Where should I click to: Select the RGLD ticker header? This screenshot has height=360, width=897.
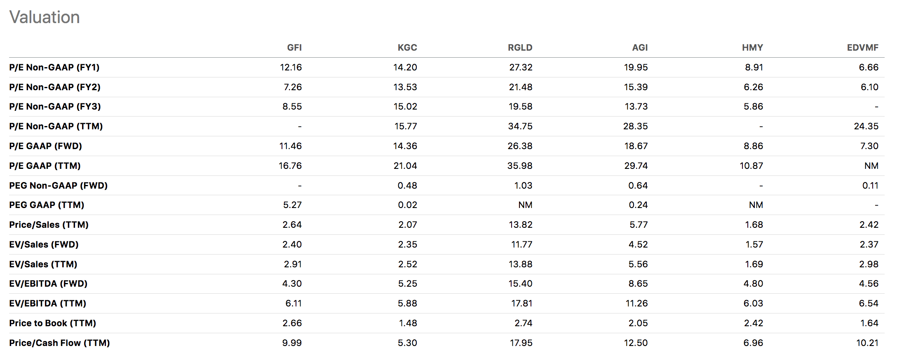520,48
